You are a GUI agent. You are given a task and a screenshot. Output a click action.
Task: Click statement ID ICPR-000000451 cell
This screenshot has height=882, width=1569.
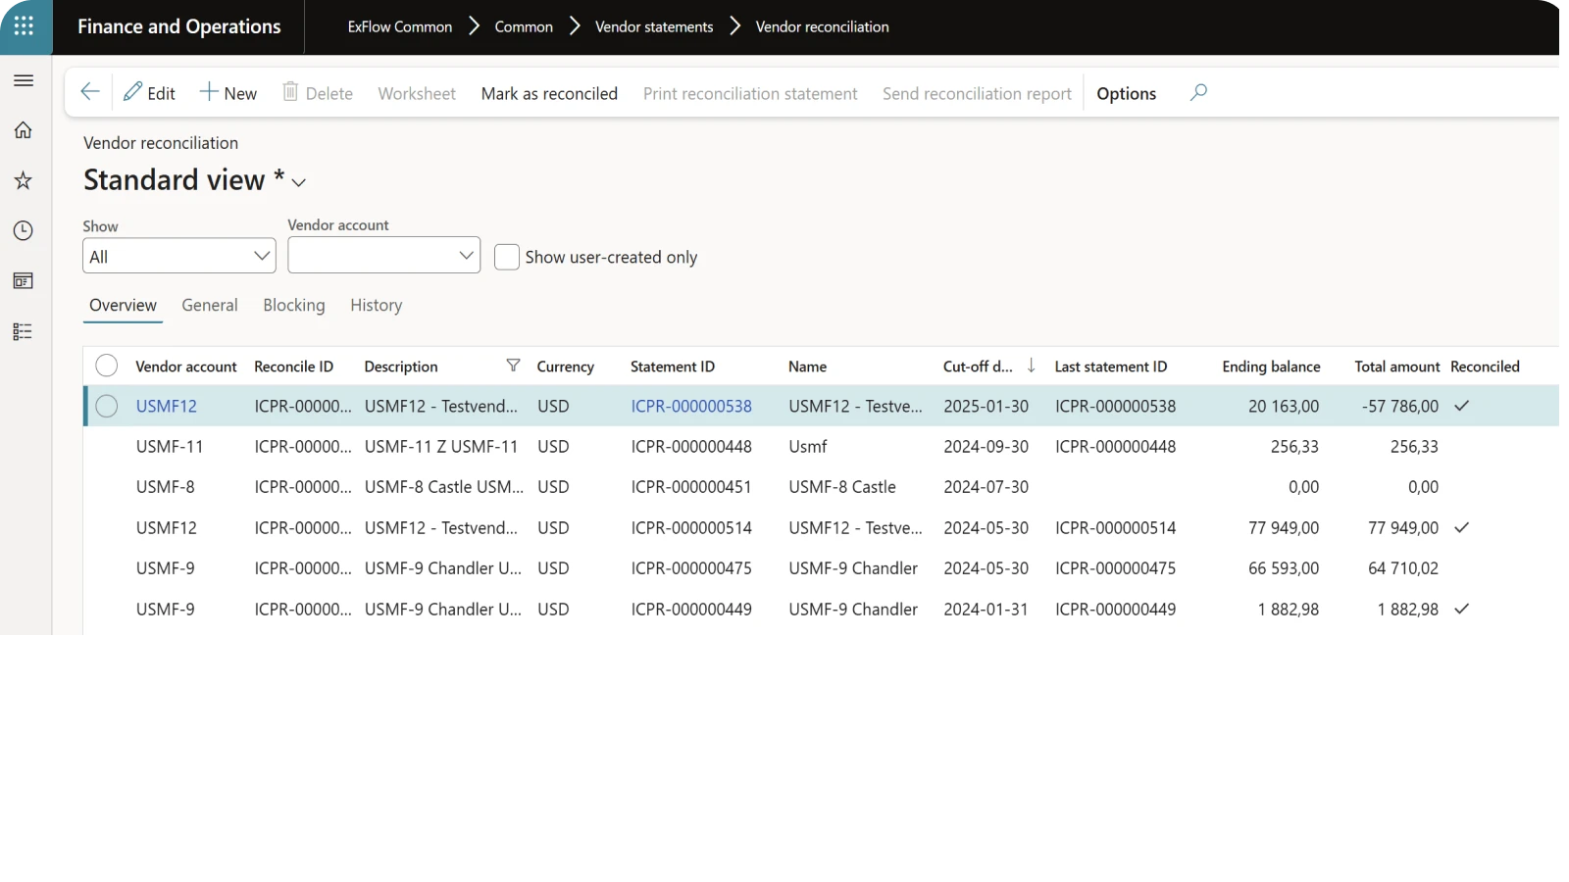tap(691, 486)
